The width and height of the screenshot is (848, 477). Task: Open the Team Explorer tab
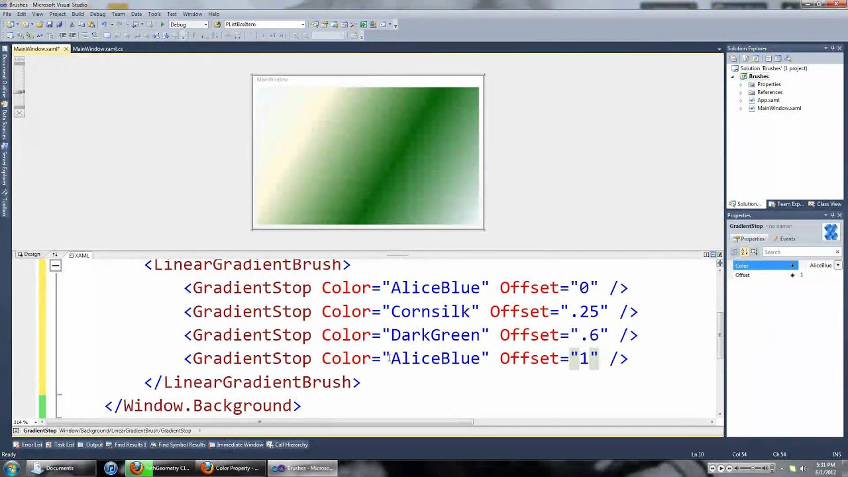click(786, 204)
